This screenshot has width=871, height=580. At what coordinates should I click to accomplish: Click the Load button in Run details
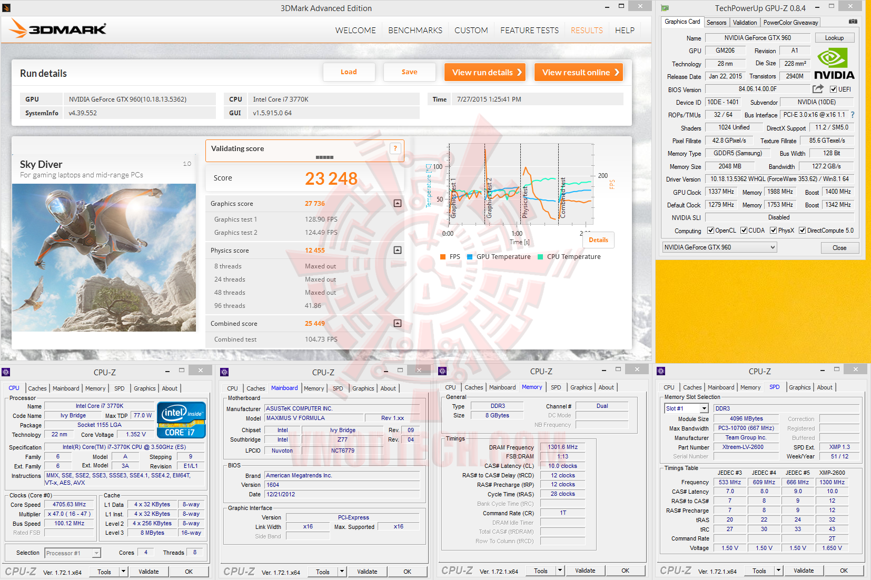(349, 72)
